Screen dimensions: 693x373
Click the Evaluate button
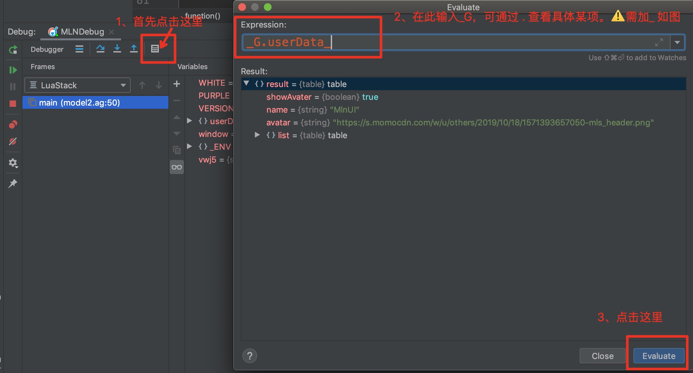pyautogui.click(x=659, y=356)
